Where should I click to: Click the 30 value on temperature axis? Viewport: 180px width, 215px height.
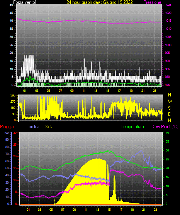coord(167,150)
